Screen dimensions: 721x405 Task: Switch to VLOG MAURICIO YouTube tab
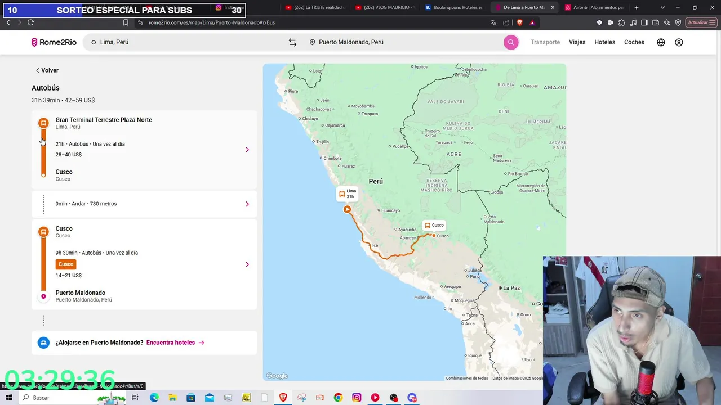(384, 7)
